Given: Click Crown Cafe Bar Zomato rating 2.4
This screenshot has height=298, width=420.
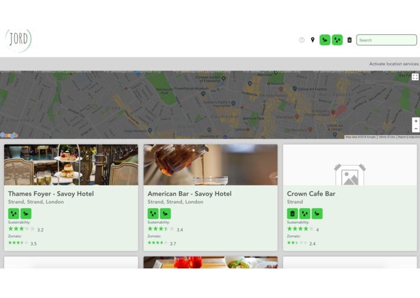Looking at the screenshot, I should [312, 244].
